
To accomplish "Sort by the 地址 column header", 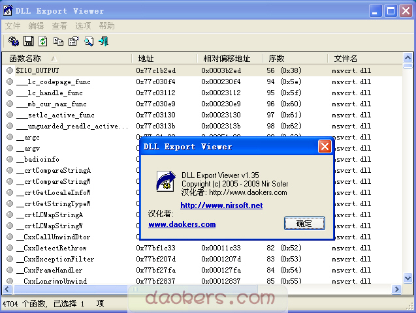I will tap(165, 58).
